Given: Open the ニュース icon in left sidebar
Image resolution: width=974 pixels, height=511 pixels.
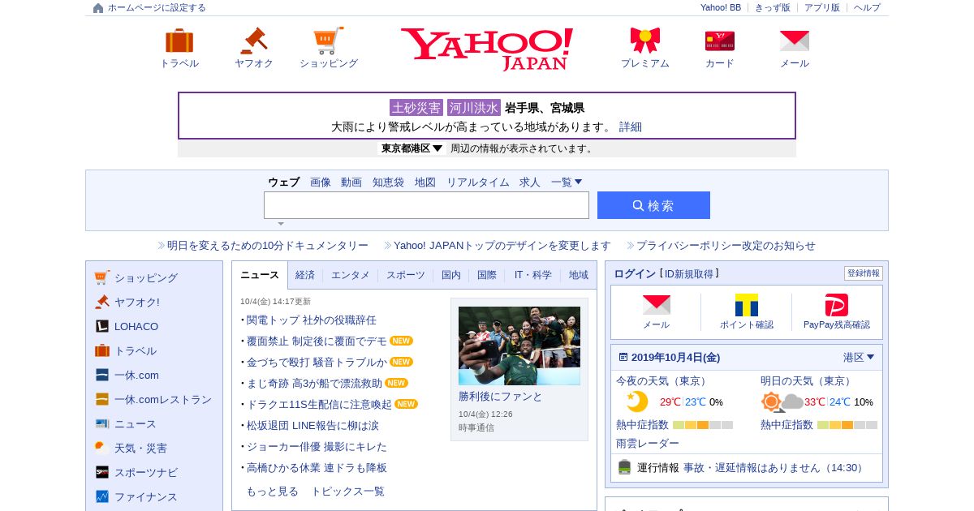Looking at the screenshot, I should pyautogui.click(x=101, y=423).
